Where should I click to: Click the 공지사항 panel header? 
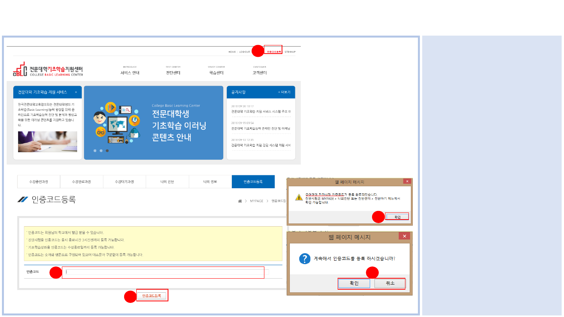[x=261, y=92]
